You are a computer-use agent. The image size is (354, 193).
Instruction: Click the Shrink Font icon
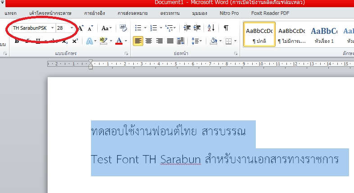point(90,28)
